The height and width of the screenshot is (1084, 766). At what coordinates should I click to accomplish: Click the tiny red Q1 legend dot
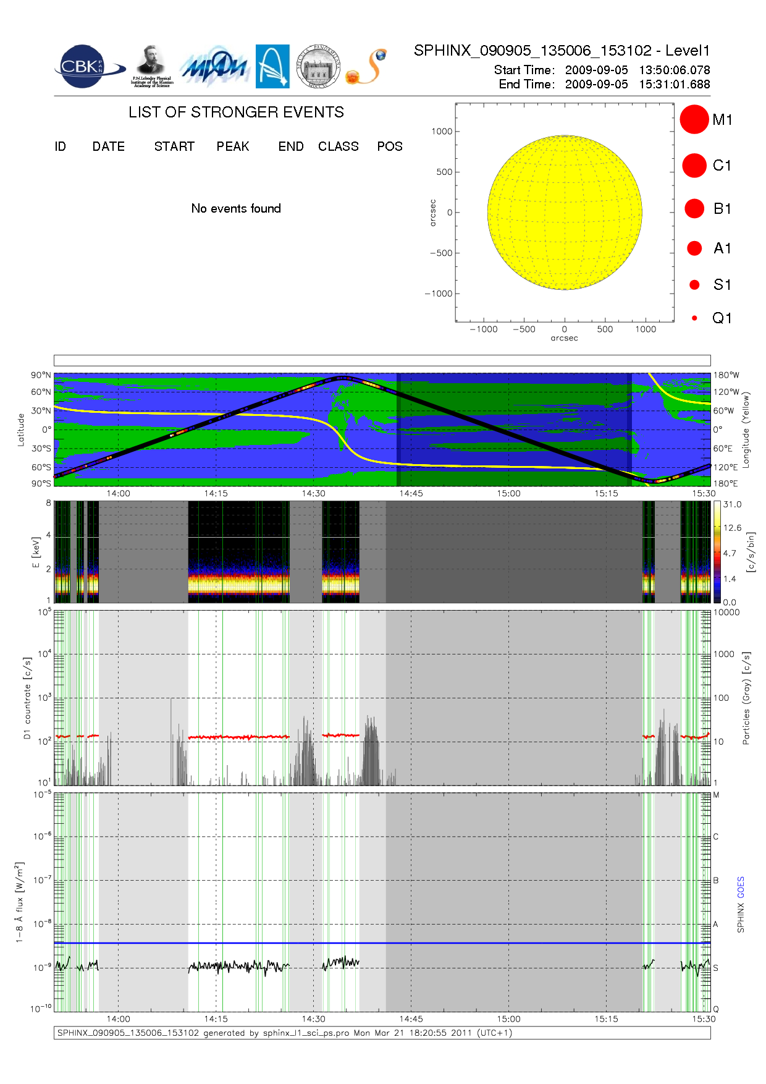[x=694, y=318]
